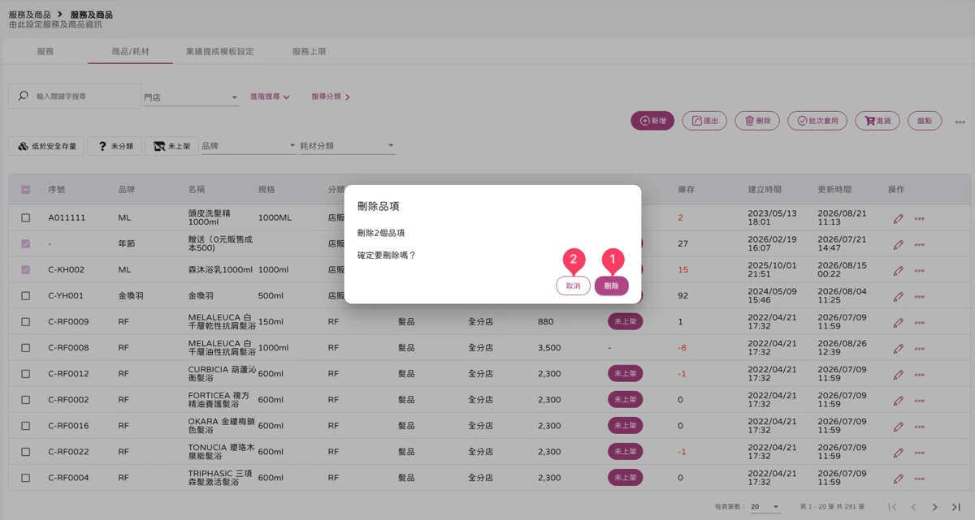This screenshot has width=975, height=520.
Task: Toggle checkbox for row C-YH001
Action: [25, 296]
